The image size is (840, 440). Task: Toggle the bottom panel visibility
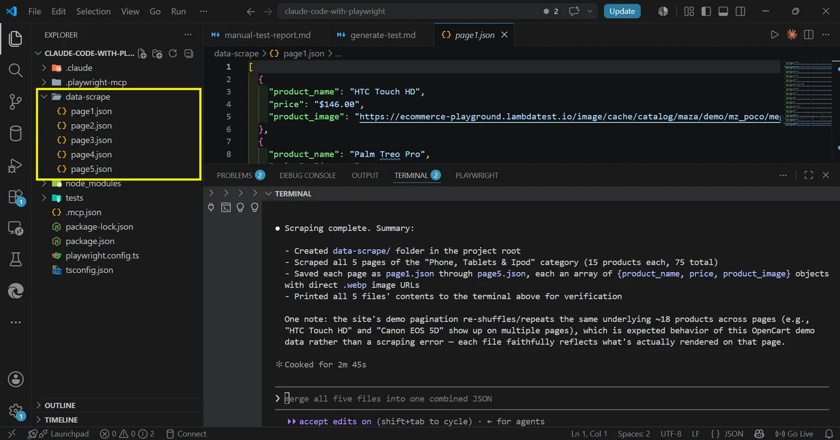[x=723, y=11]
